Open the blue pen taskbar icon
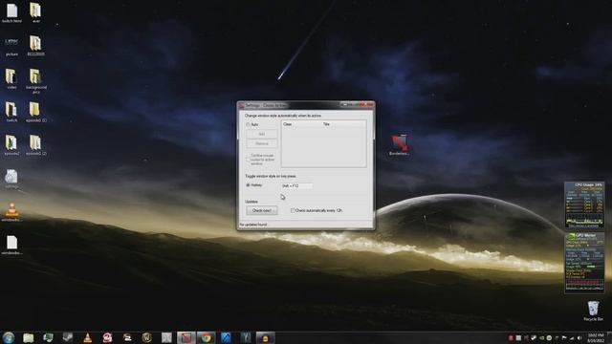Image resolution: width=612 pixels, height=344 pixels. (x=226, y=337)
